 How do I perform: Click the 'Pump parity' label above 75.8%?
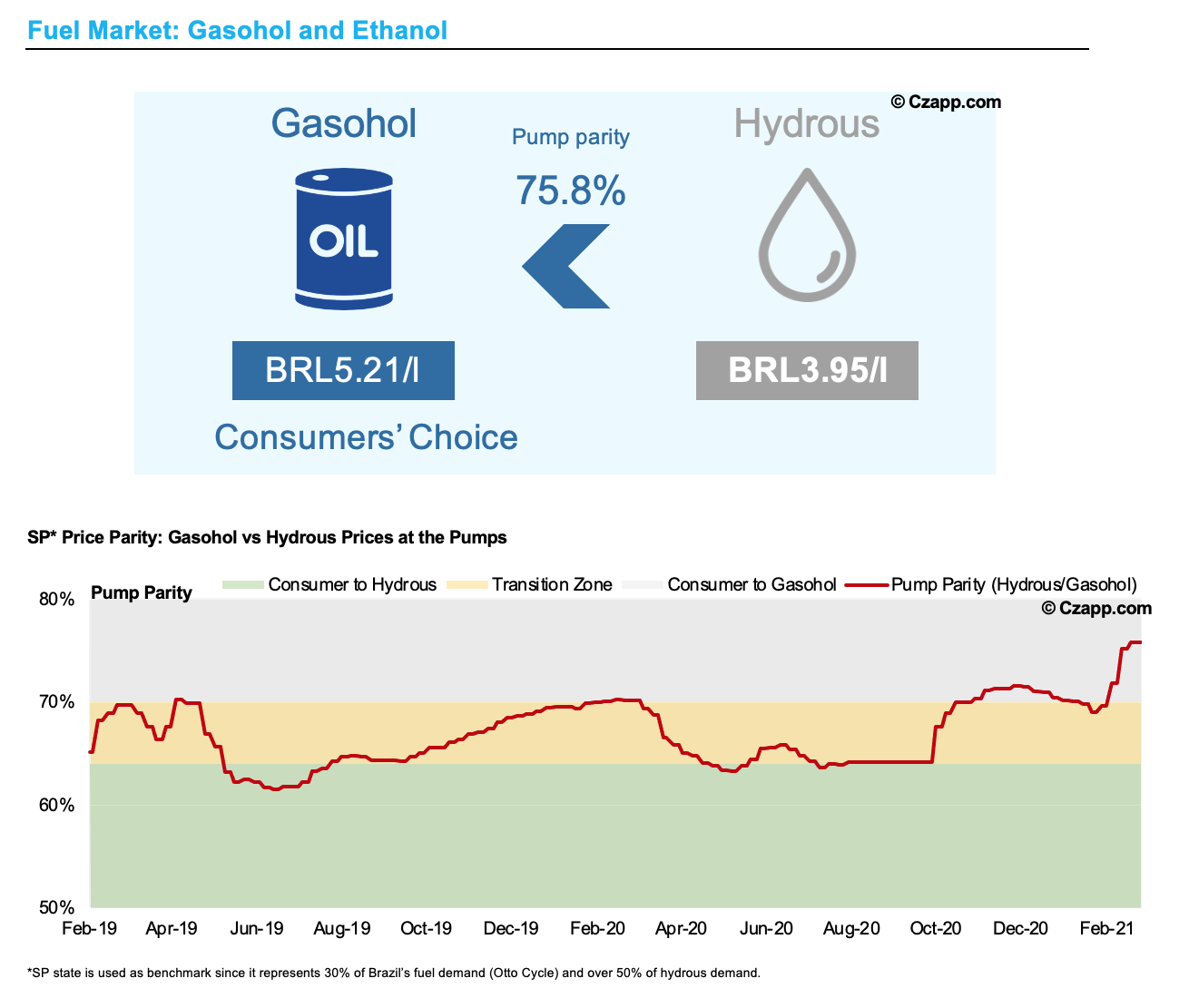click(x=571, y=137)
